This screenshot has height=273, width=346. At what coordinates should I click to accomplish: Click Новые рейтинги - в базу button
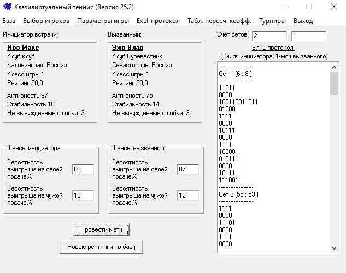(101, 247)
